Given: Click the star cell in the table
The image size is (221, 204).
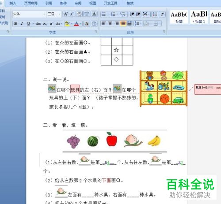Looking at the screenshot, I should coord(117,50).
